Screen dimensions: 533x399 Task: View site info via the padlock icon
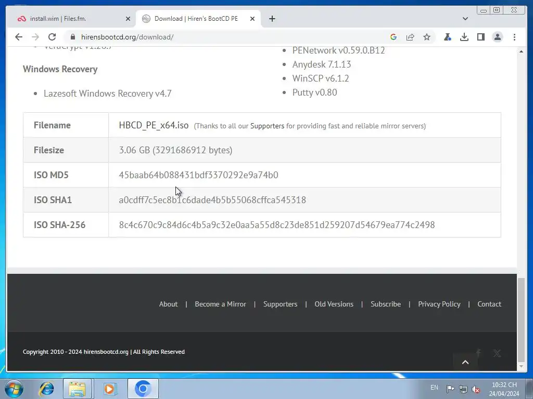pyautogui.click(x=73, y=37)
